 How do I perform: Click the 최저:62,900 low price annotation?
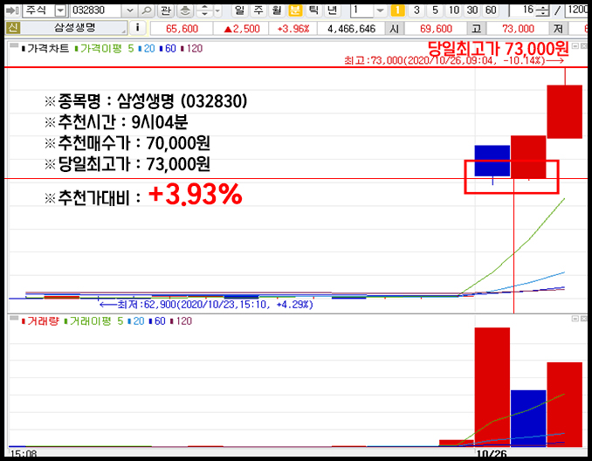206,305
